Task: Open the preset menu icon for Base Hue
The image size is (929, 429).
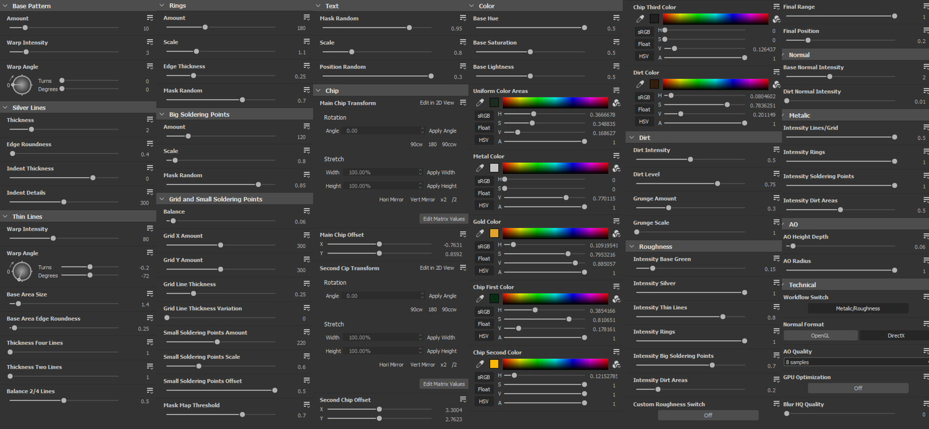Action: 616,18
